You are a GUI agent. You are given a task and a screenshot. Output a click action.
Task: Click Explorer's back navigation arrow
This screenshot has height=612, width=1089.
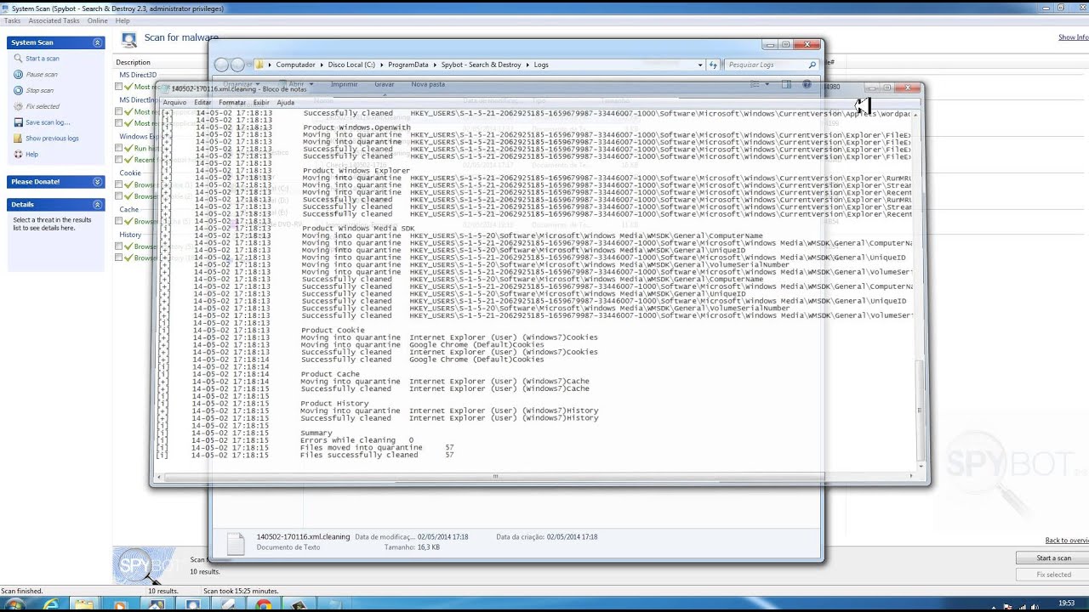point(222,65)
